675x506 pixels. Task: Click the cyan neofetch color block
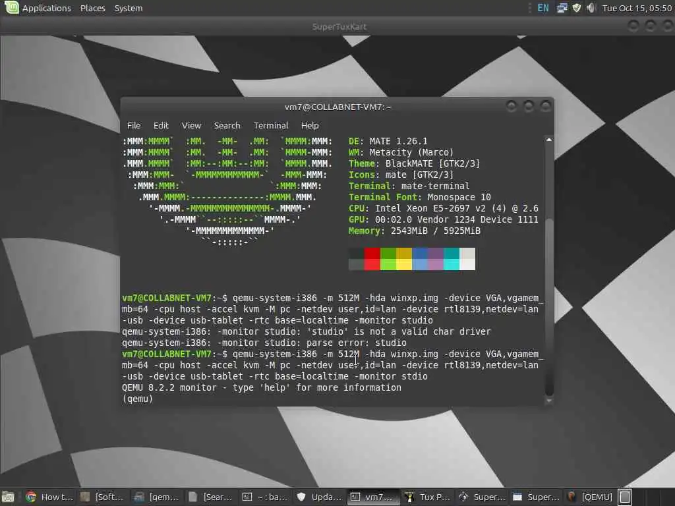click(x=451, y=259)
